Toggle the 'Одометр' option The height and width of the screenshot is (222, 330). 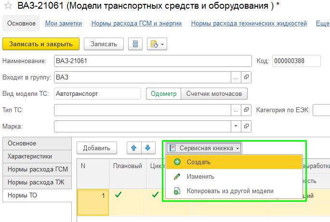[163, 93]
